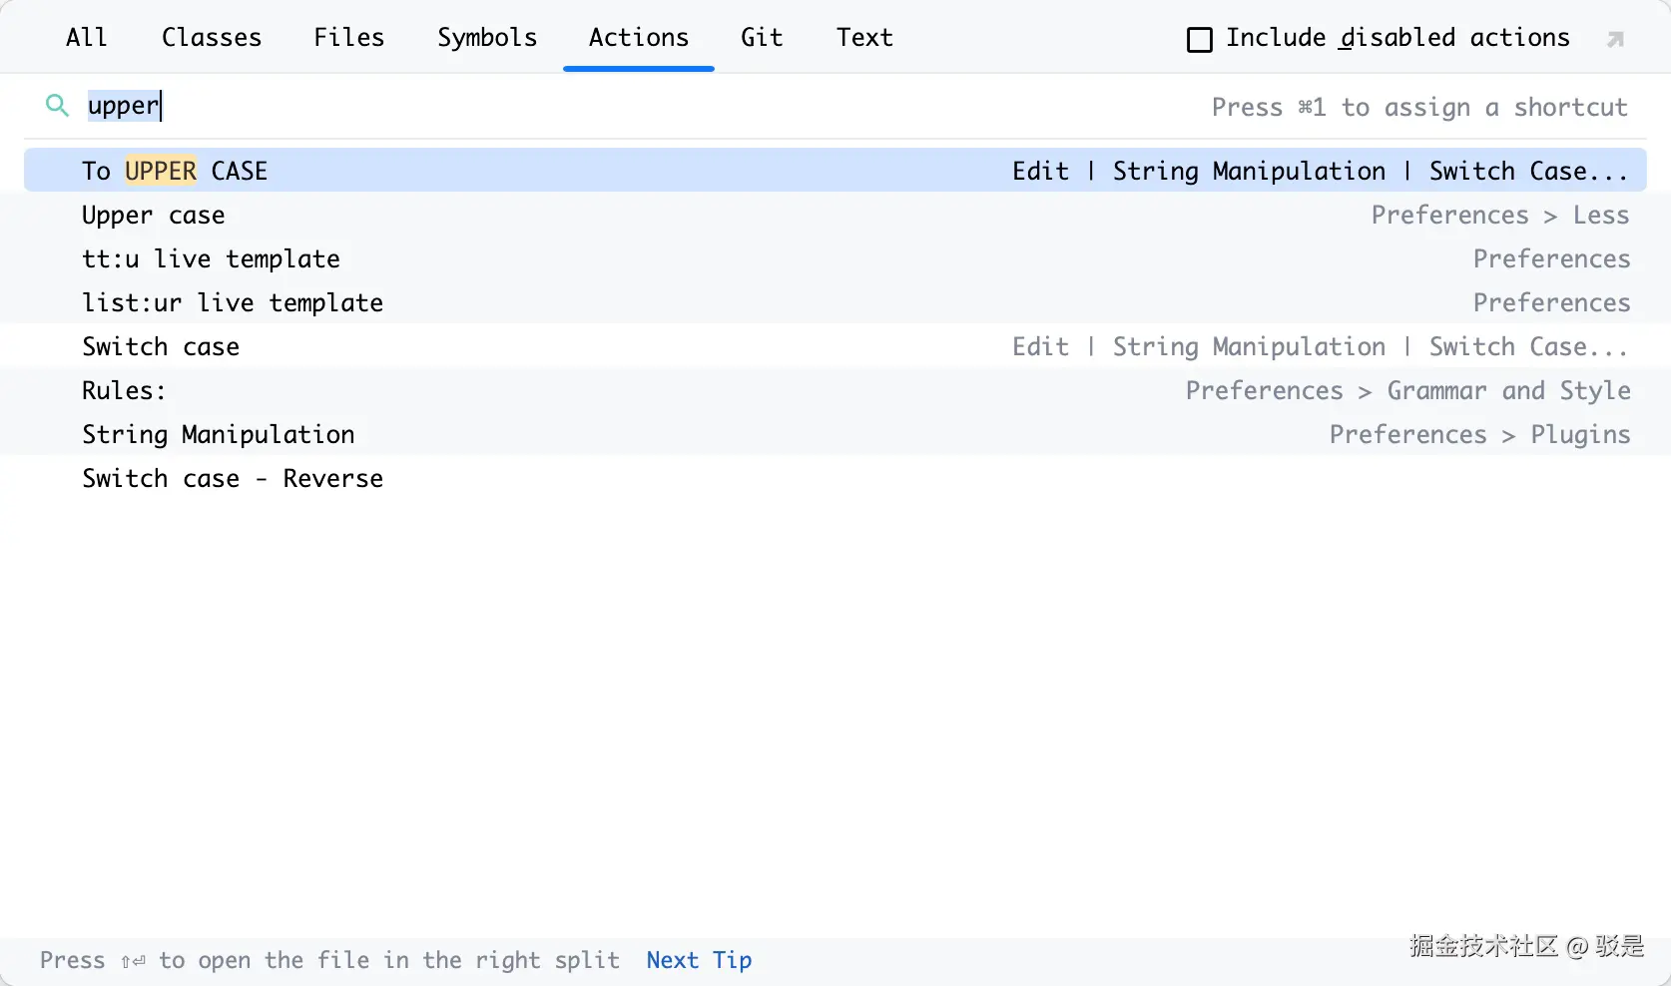
Task: Pick the list:ur live template result
Action: [x=233, y=303]
